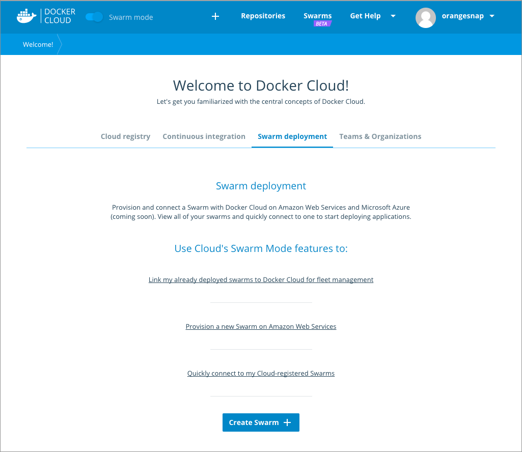The width and height of the screenshot is (522, 452).
Task: Switch to the Cloud registry tab
Action: (125, 136)
